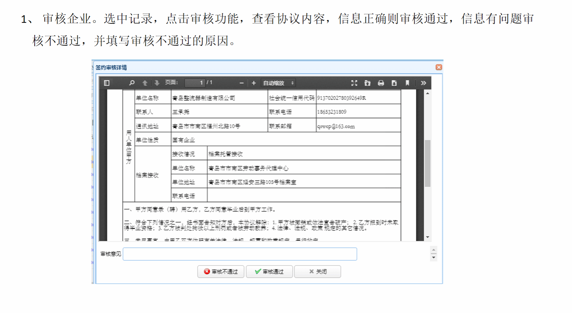
Task: Open the 自动缩放 zoom dropdown
Action: [x=278, y=83]
